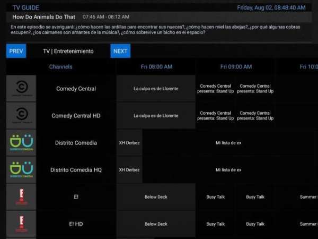Select second Stand Up program on Comedy Central HD

click(x=255, y=116)
